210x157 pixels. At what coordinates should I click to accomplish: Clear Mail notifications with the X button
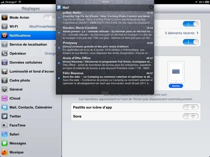(x=151, y=7)
